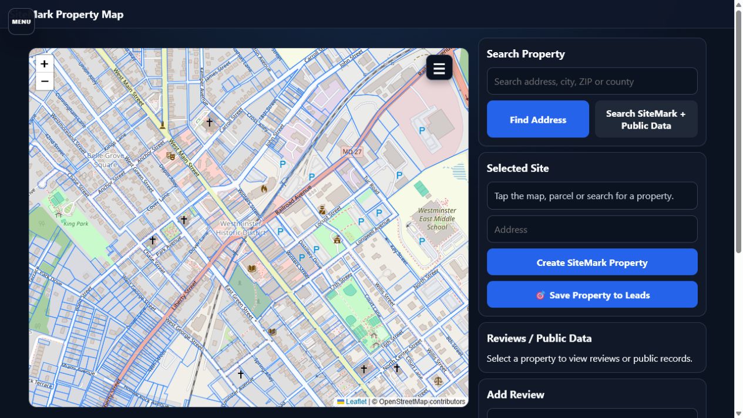Click the 'North Center Street' street label
The width and height of the screenshot is (743, 418).
point(402,355)
